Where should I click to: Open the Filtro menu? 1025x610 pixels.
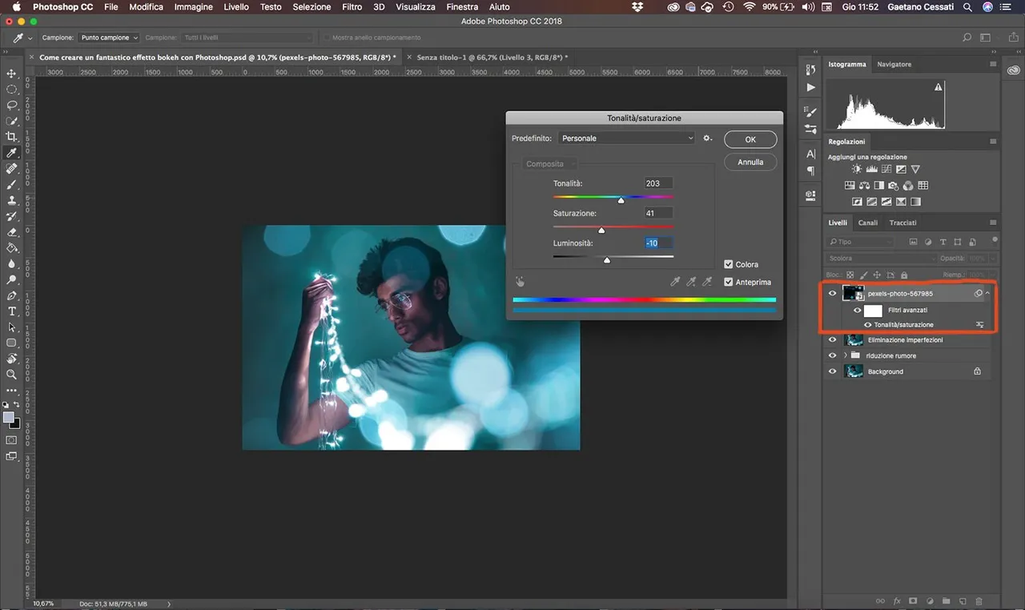coord(352,6)
